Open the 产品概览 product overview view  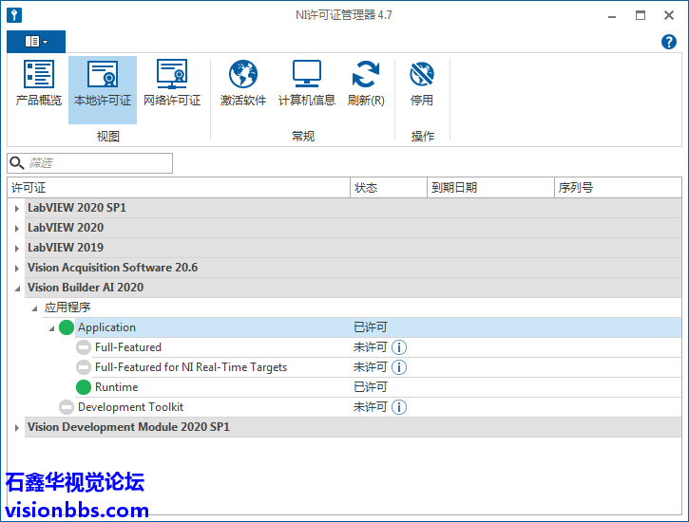[x=39, y=84]
